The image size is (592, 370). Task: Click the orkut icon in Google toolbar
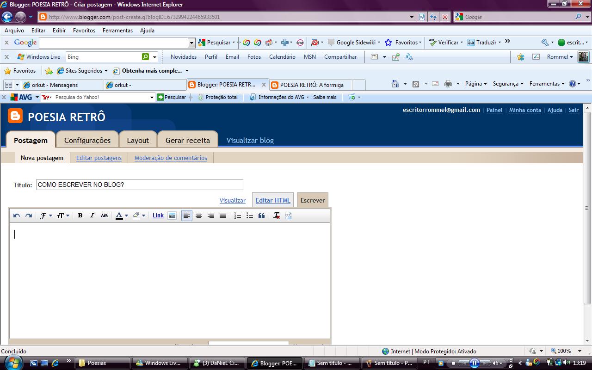pos(300,43)
